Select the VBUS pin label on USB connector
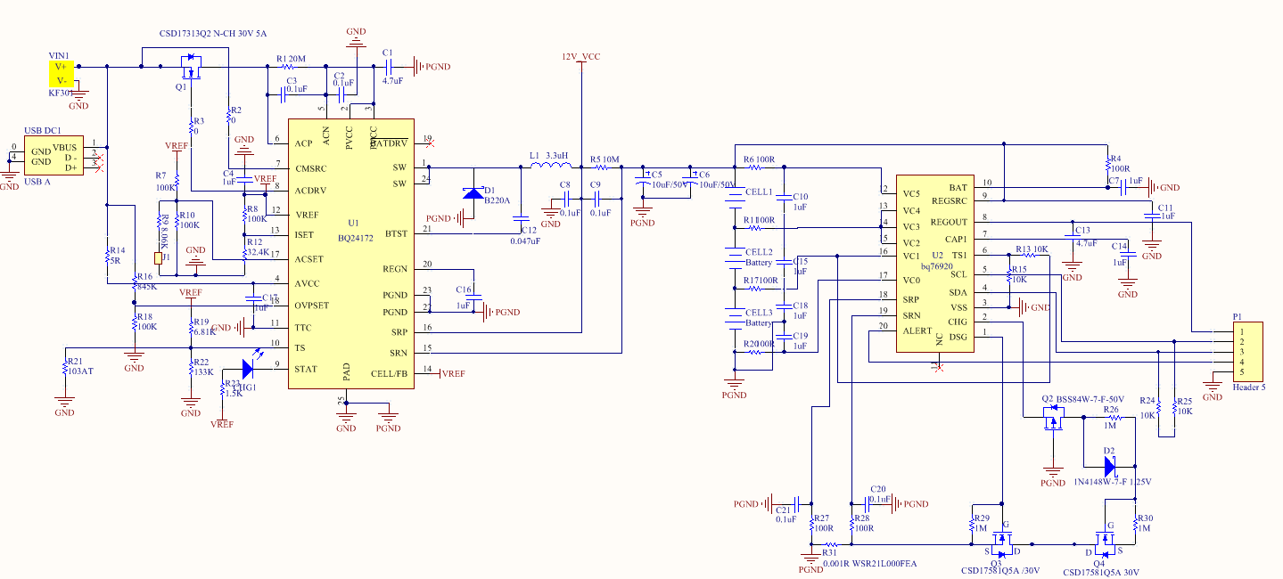 (x=64, y=148)
